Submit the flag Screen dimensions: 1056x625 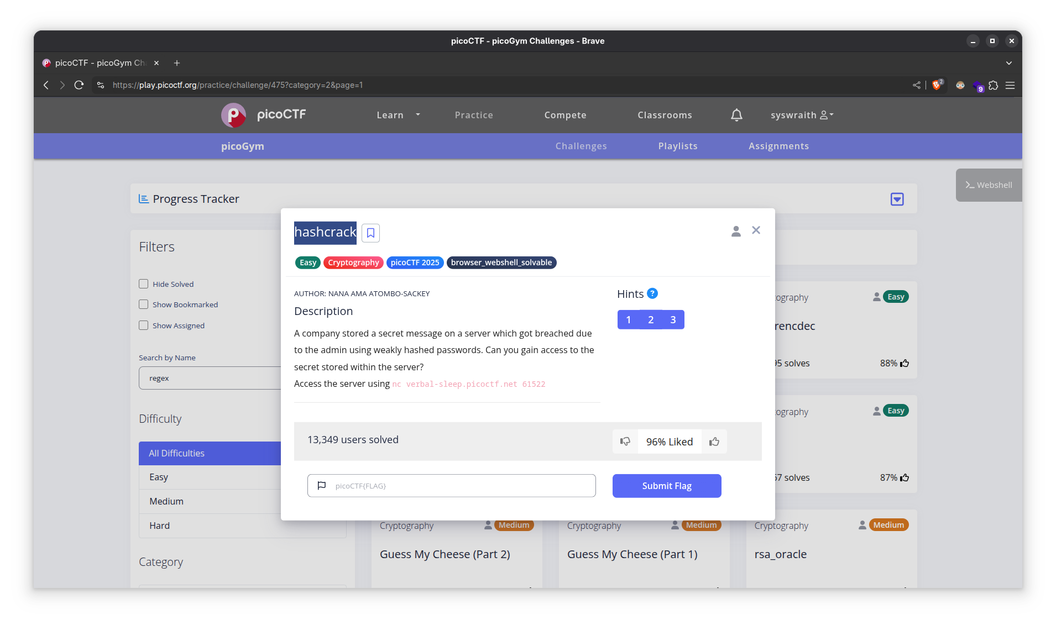coord(667,486)
